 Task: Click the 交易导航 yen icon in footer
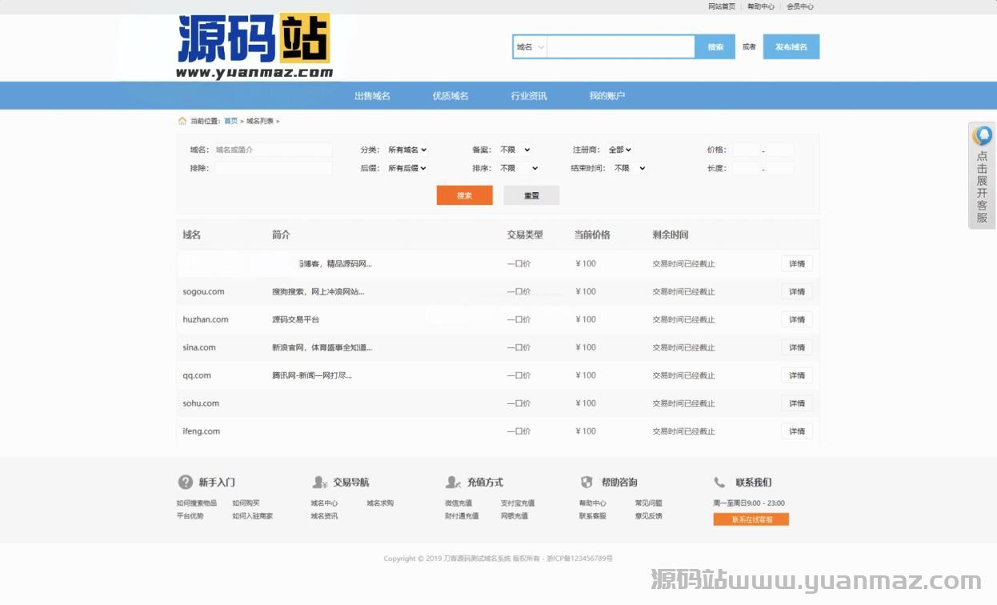(319, 482)
